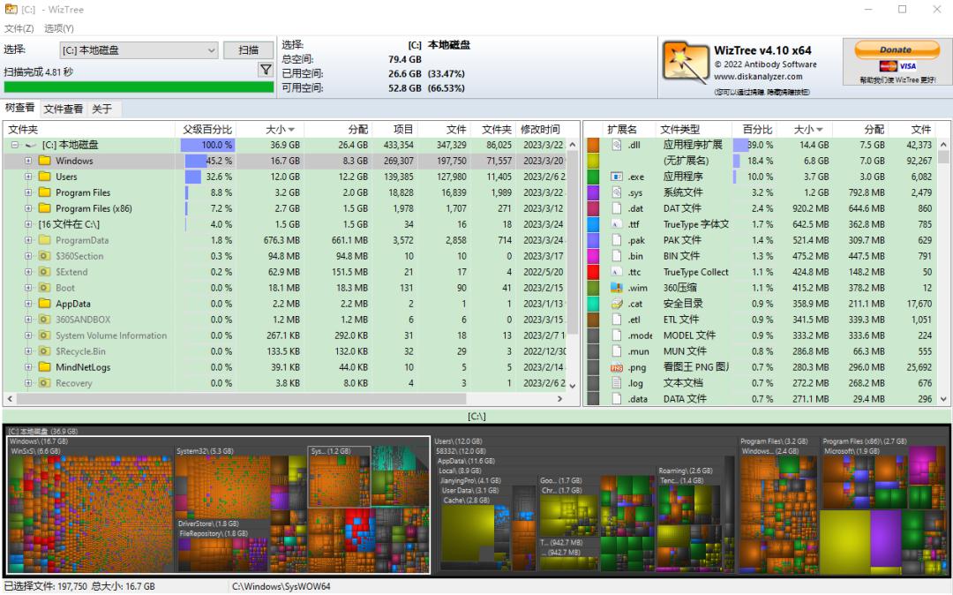This screenshot has height=595, width=953.
Task: Open the drive selection dropdown showing [C:] 本地磁盘
Action: point(210,51)
